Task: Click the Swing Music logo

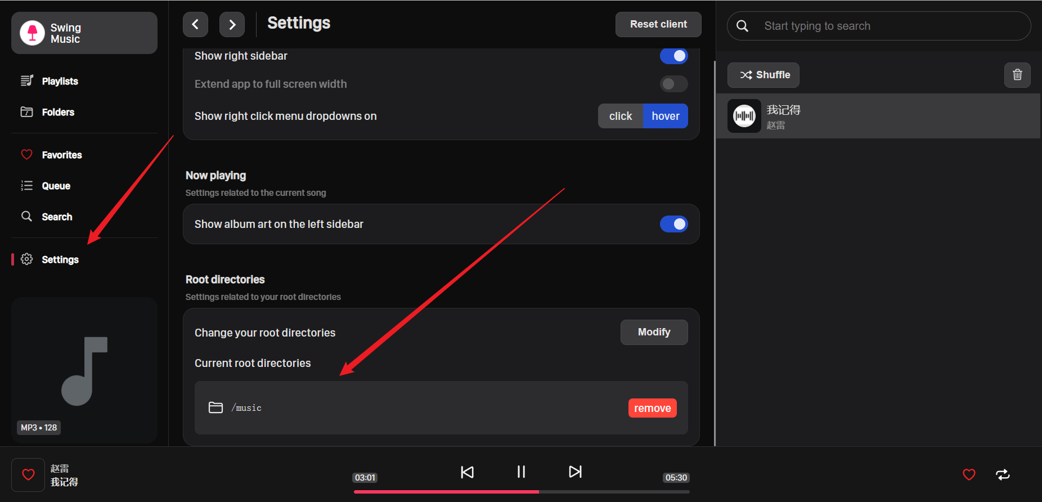Action: click(33, 33)
